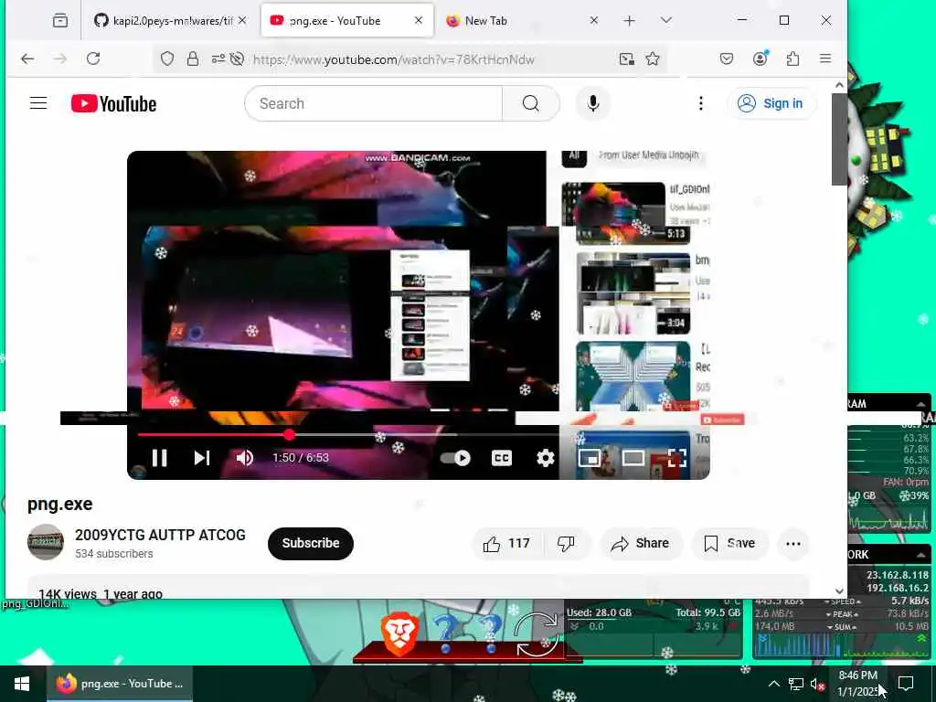Open 2009YCTG AUTTP ATCOG channel name

coord(160,535)
